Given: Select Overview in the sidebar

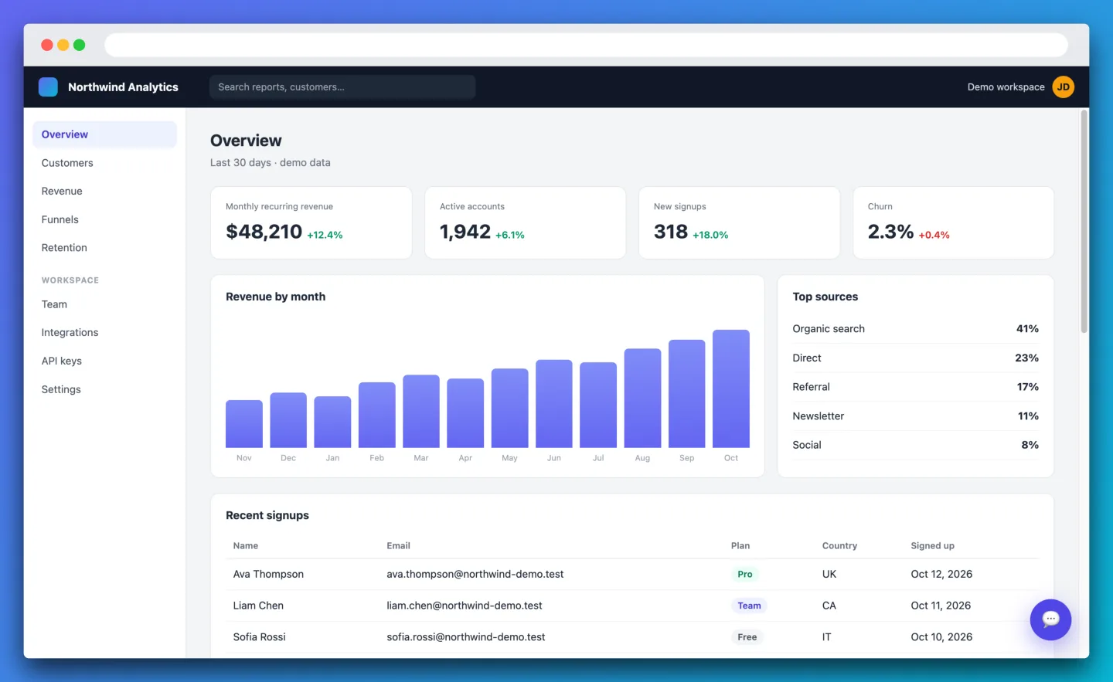Looking at the screenshot, I should 104,134.
